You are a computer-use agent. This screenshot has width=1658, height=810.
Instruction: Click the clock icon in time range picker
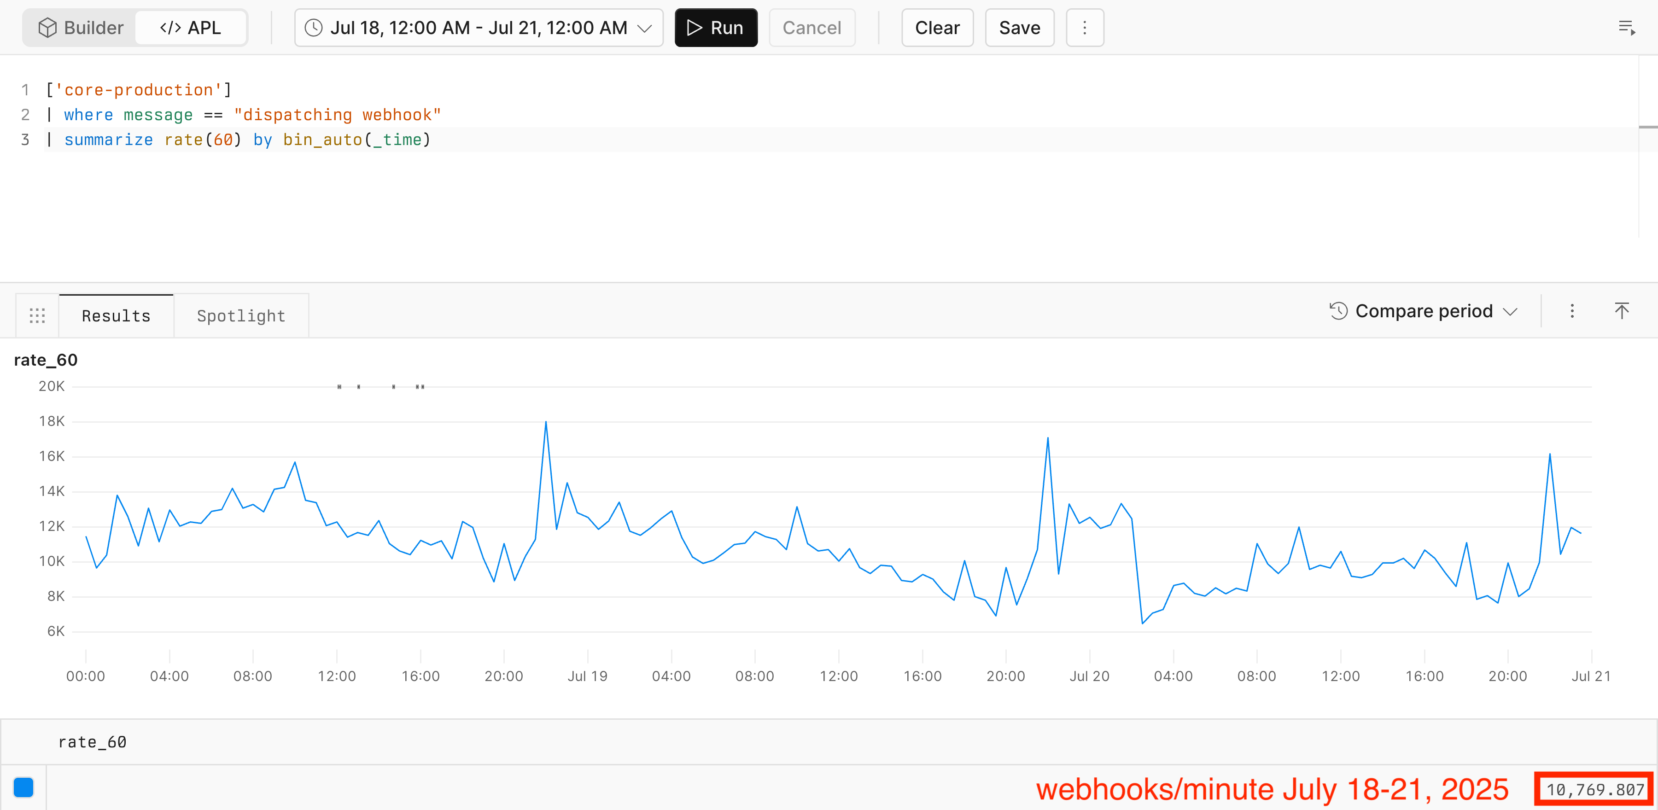(x=314, y=28)
